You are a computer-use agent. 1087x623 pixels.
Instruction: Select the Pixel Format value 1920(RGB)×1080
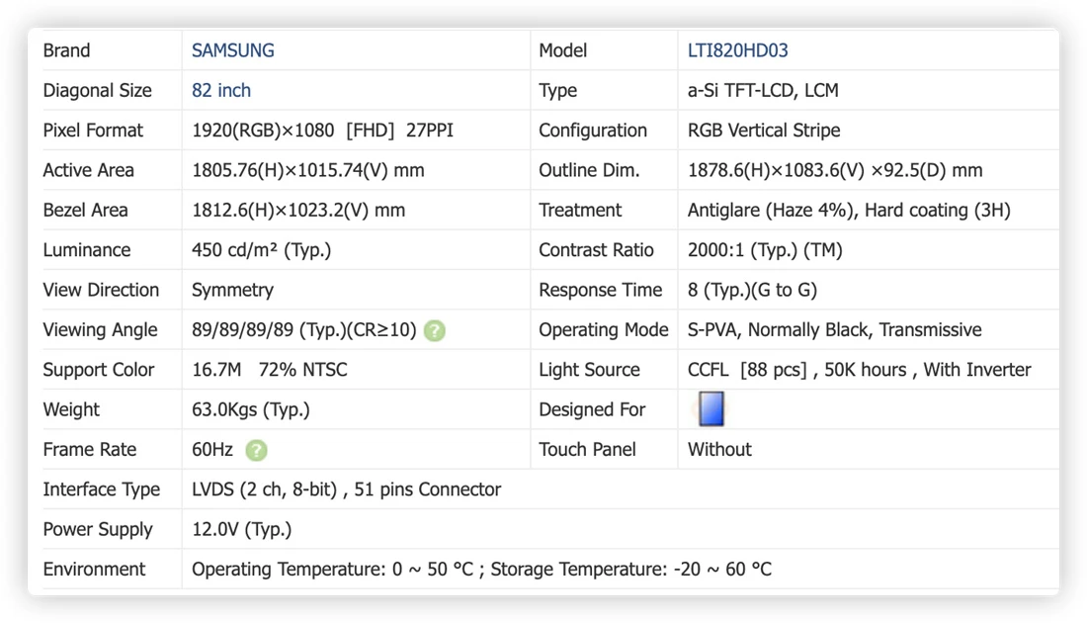263,131
